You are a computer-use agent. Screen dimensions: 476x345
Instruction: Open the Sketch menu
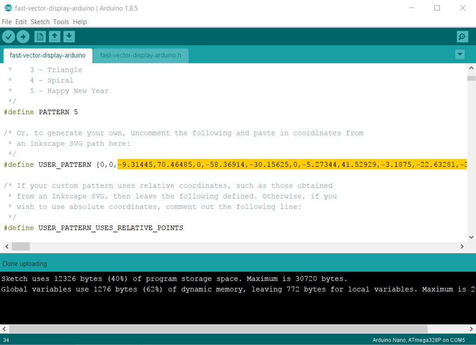tap(40, 22)
